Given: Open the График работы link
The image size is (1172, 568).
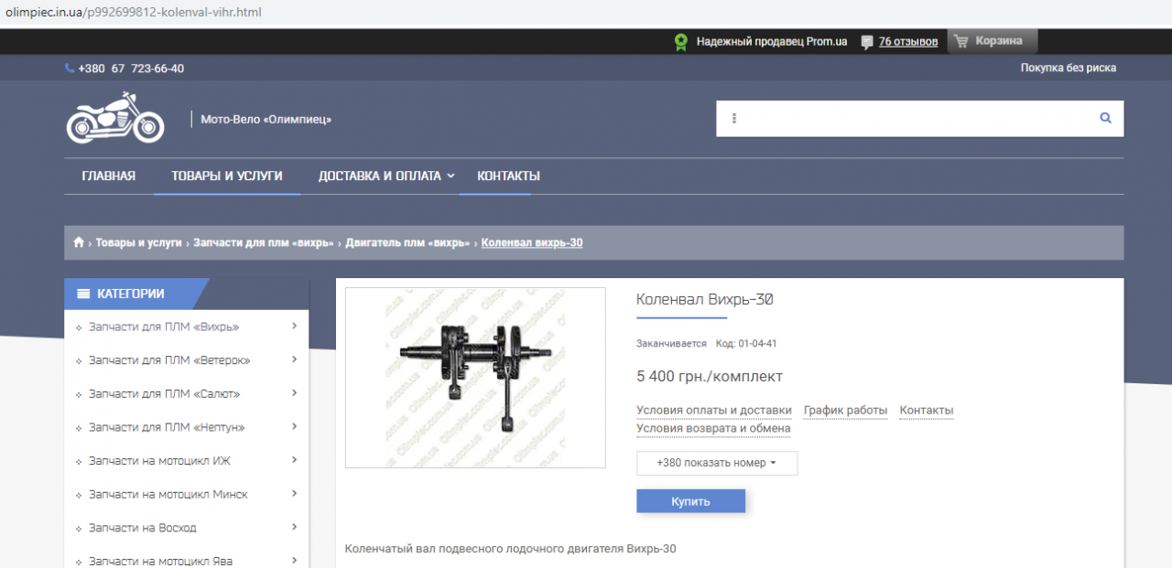Looking at the screenshot, I should click(x=846, y=411).
